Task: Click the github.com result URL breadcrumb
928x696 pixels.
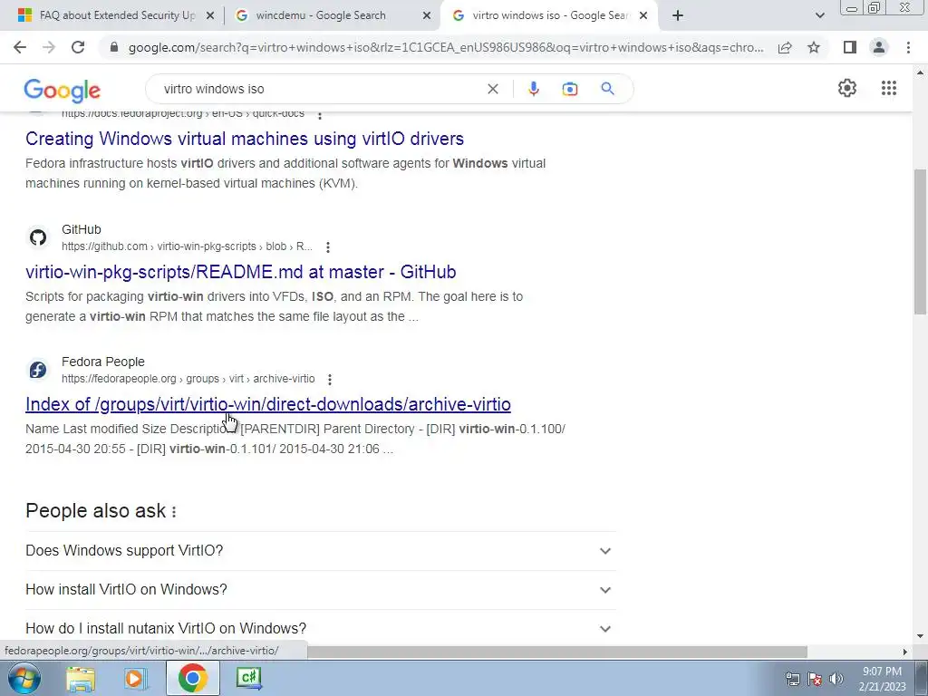Action: pos(187,246)
